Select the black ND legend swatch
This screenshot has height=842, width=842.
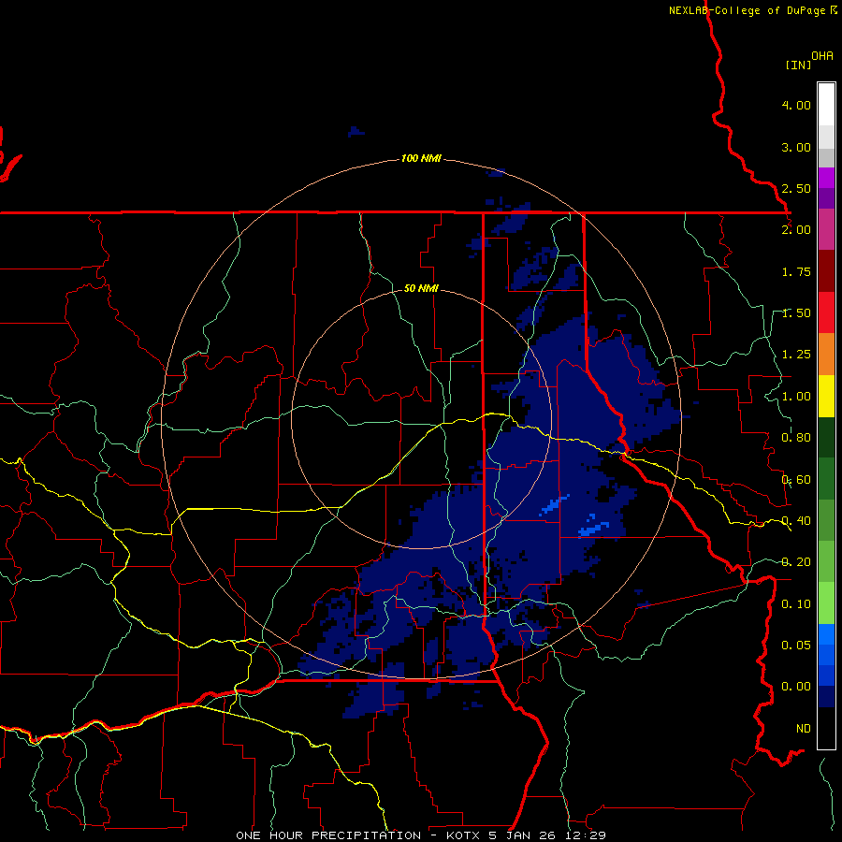[x=826, y=728]
